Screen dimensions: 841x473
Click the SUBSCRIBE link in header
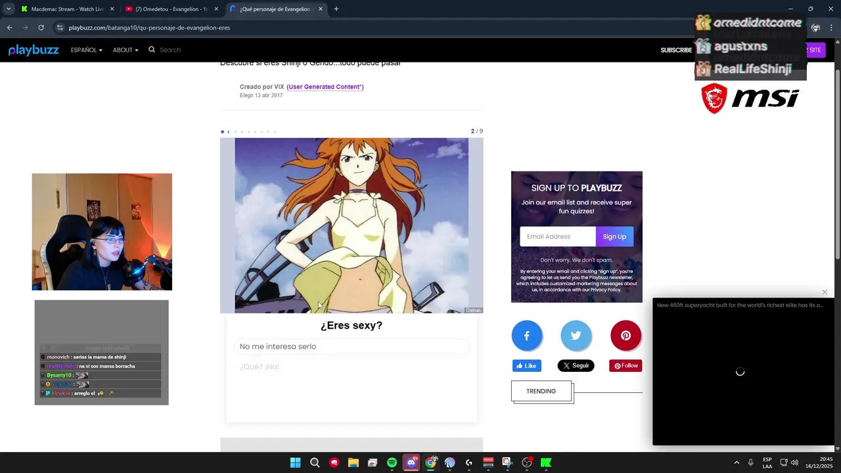coord(676,50)
